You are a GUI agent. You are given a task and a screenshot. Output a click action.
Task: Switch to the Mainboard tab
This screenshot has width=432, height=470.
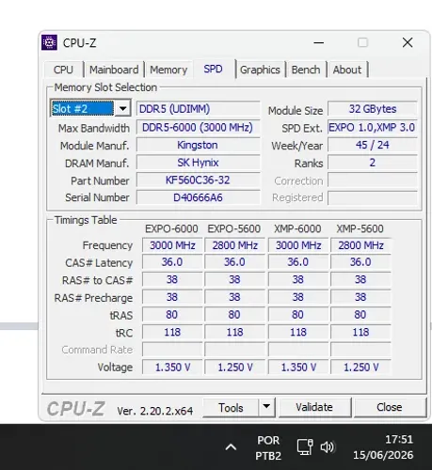114,70
